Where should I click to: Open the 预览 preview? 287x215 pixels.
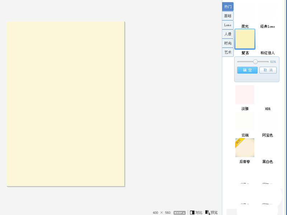click(211, 212)
